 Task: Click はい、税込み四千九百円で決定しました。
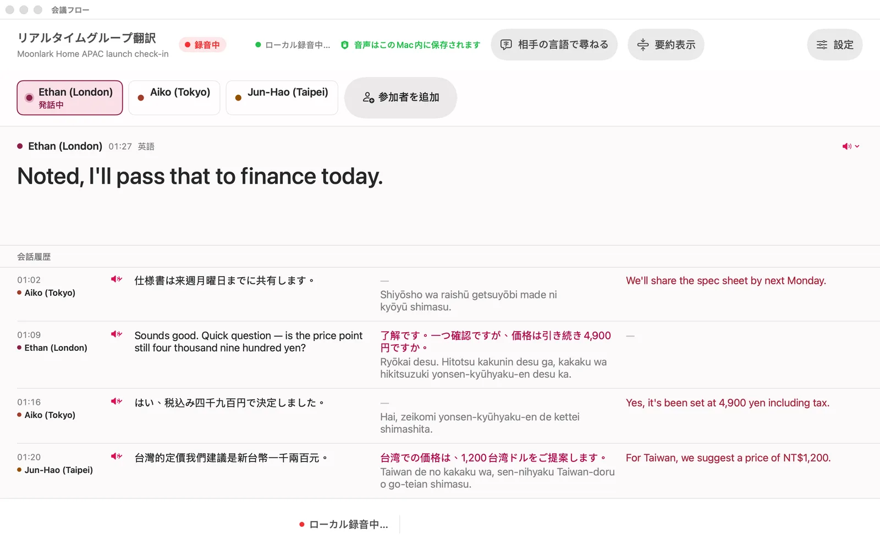click(230, 403)
